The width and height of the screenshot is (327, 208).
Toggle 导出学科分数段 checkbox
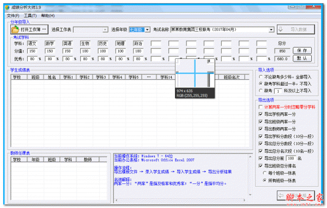point(261,136)
